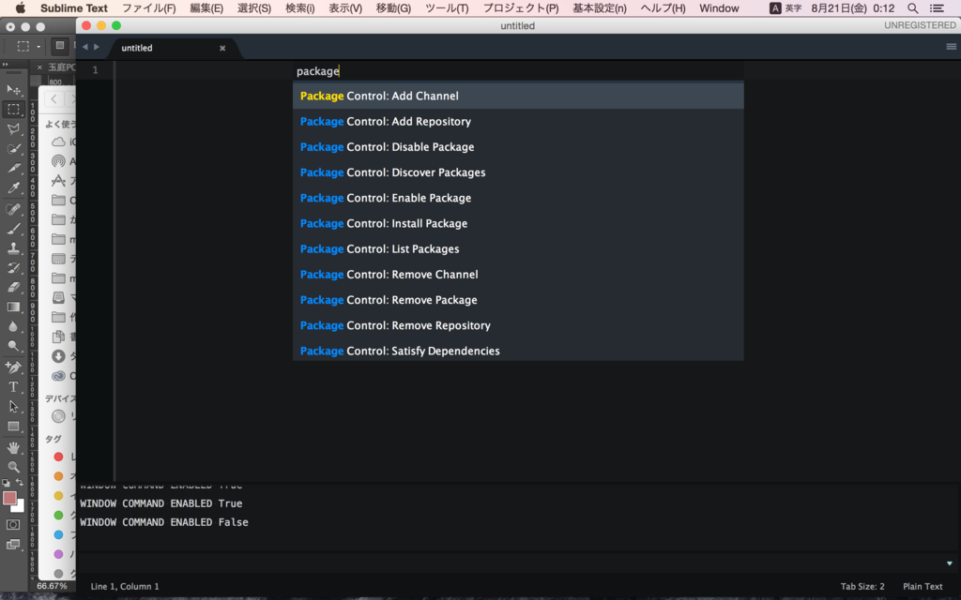The width and height of the screenshot is (961, 600).
Task: Select the Move tool in Photoshop toolbar
Action: (x=13, y=90)
